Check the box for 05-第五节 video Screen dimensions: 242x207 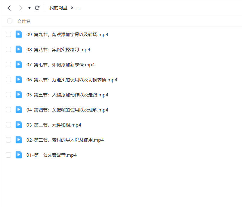[8, 95]
